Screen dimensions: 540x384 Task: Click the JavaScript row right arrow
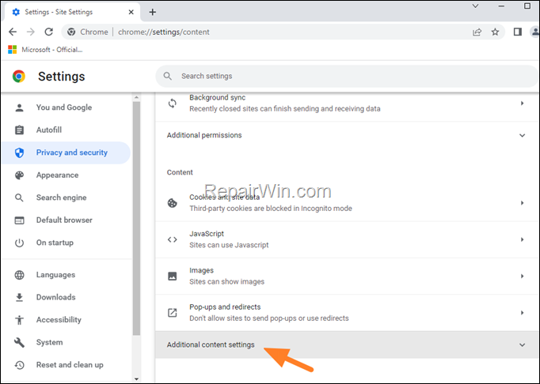522,239
